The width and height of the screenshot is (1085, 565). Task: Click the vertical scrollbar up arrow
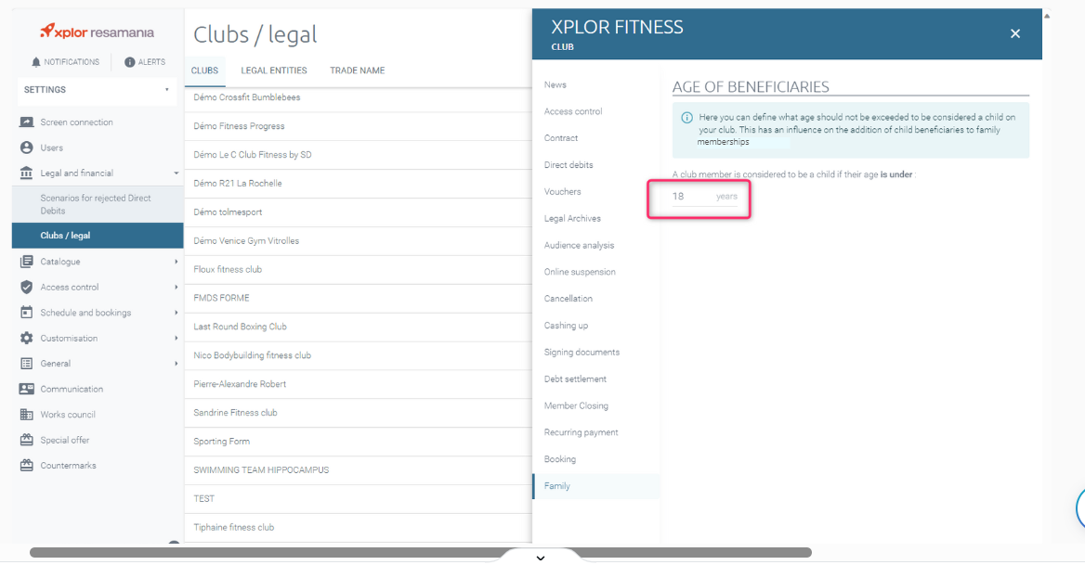(x=1046, y=15)
